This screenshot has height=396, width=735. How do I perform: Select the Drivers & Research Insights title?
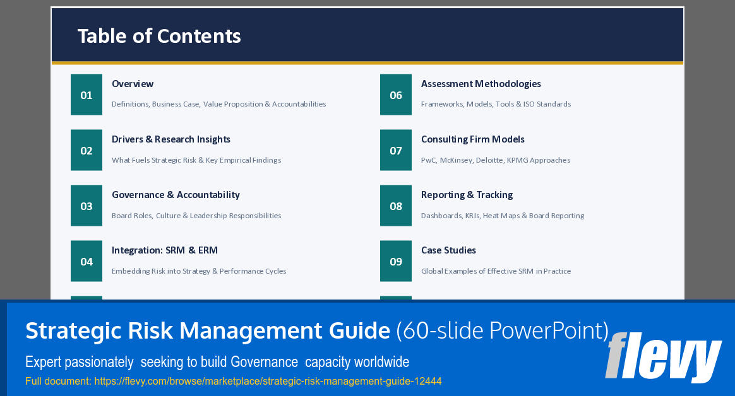point(171,139)
